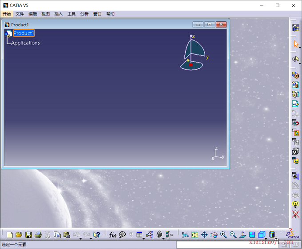Select Applications node in the tree

point(25,43)
